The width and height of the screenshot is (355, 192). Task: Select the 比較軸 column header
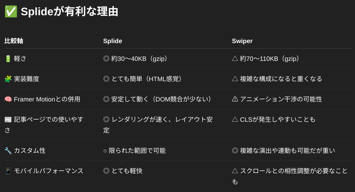pos(14,41)
